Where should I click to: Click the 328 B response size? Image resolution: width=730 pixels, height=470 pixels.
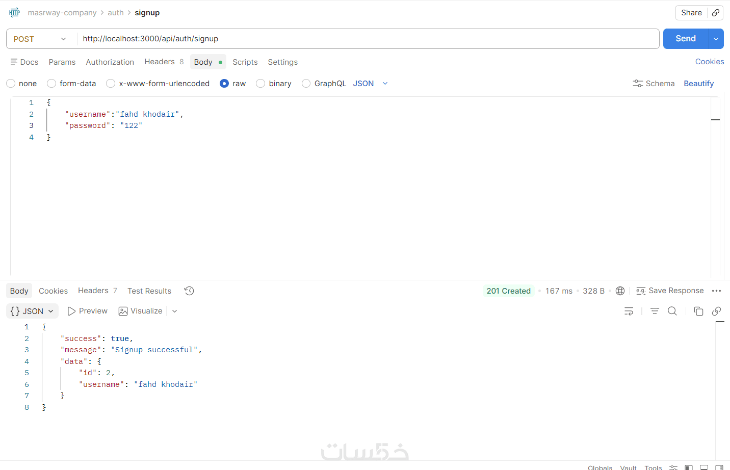click(x=593, y=291)
